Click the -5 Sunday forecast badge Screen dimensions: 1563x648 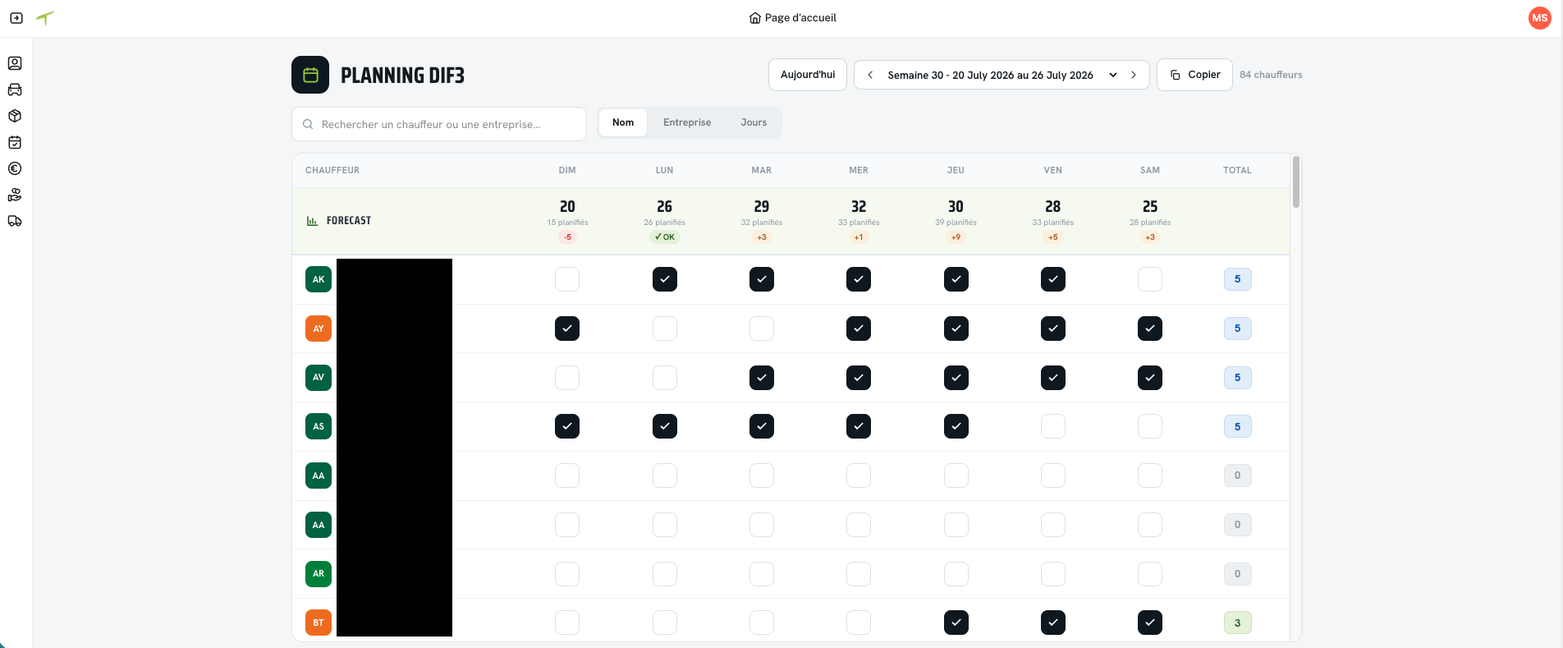click(567, 237)
